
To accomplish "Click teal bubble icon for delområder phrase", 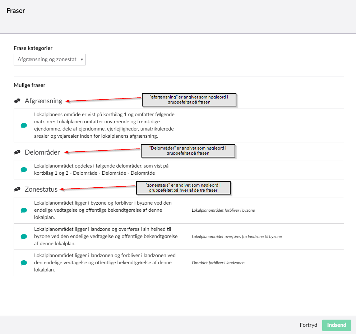I will pyautogui.click(x=24, y=170).
